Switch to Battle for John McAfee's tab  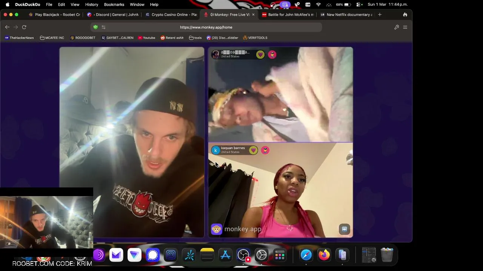[x=288, y=15]
